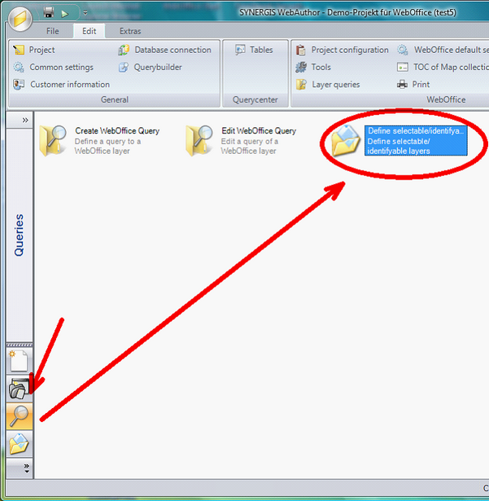The height and width of the screenshot is (501, 489).
Task: Click the Customer information icon
Action: coord(19,85)
